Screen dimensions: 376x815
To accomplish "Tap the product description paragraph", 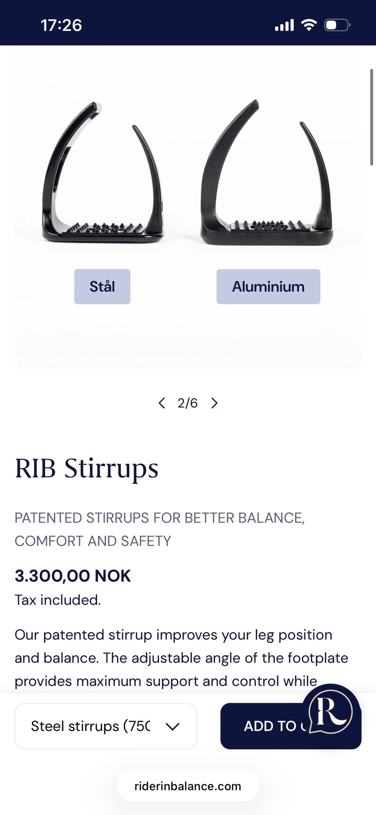I will [181, 658].
